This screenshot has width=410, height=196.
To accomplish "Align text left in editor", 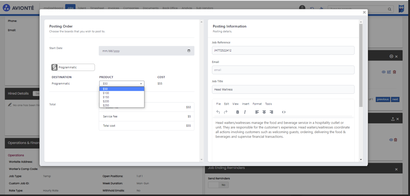I will click(x=257, y=112).
